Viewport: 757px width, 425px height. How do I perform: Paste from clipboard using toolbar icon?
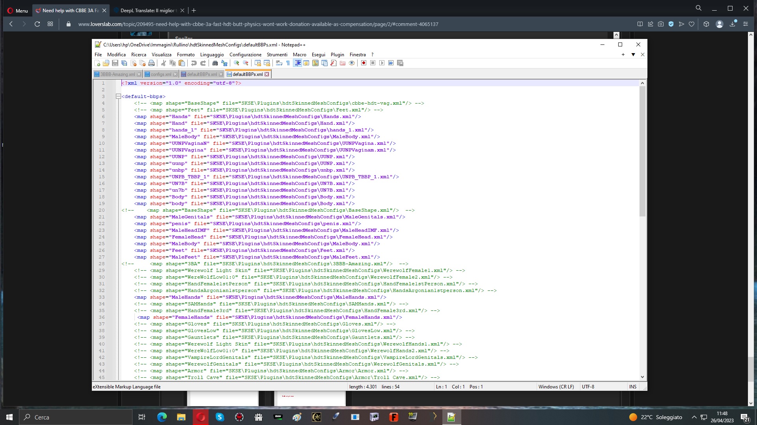tap(181, 63)
